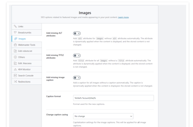
Task: Go to Webmaster Tools tab
Action: click(x=27, y=45)
